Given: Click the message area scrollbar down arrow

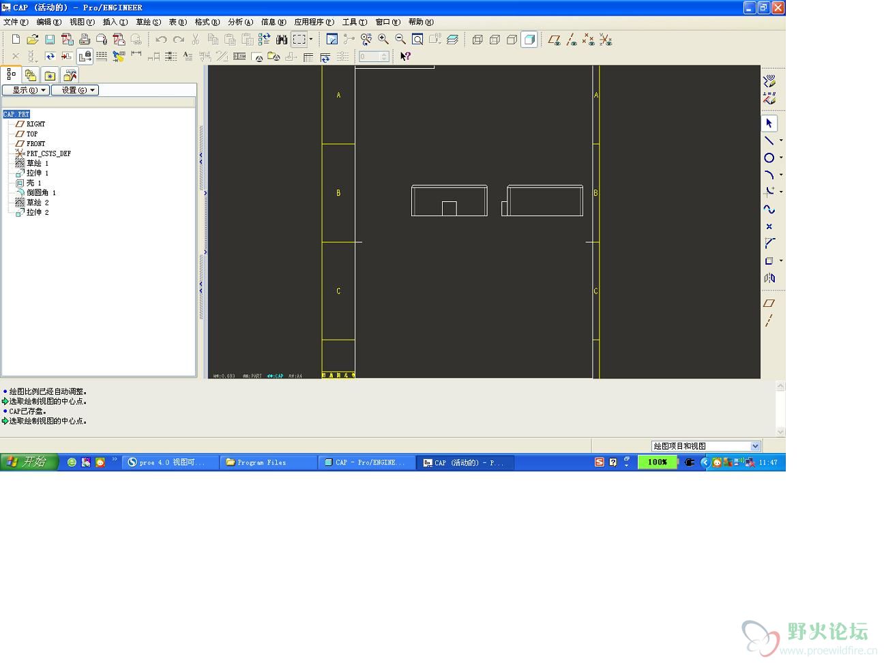Looking at the screenshot, I should click(780, 432).
